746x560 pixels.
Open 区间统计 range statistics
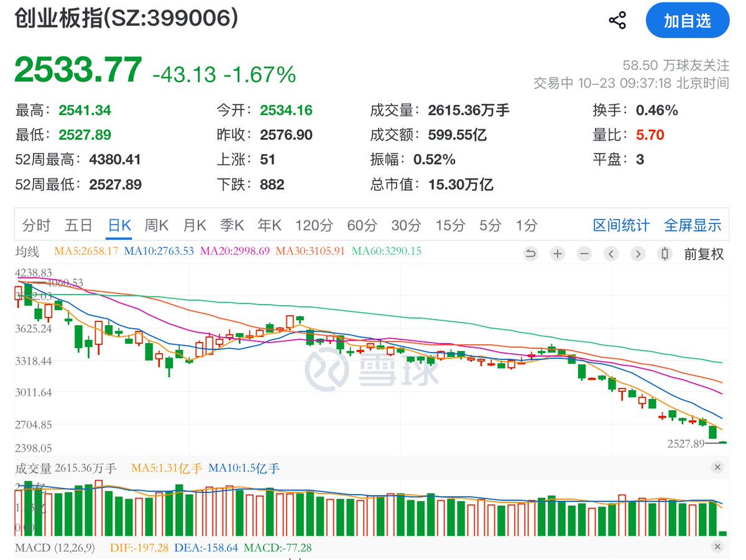pyautogui.click(x=621, y=225)
